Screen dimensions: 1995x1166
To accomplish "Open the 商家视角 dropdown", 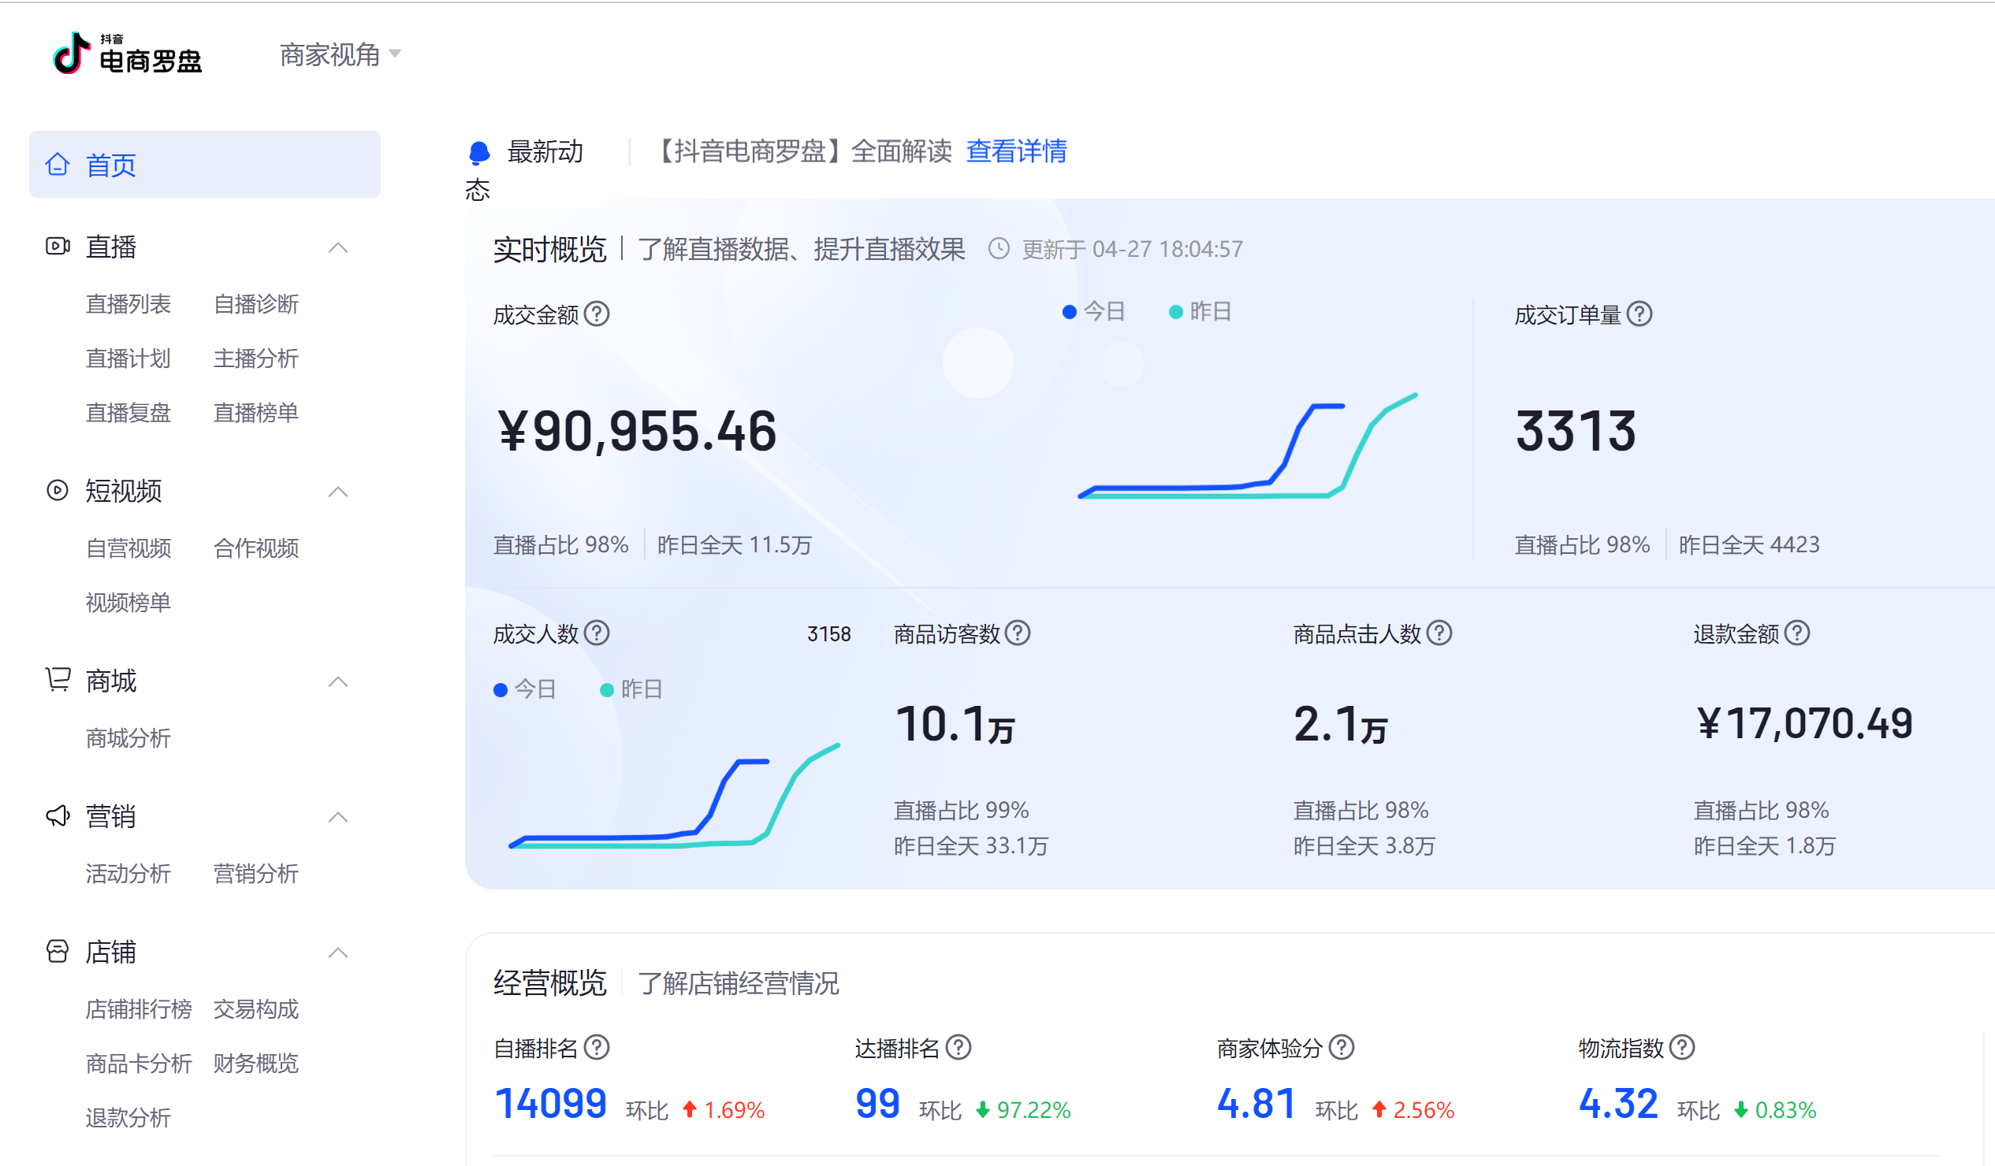I will (341, 54).
